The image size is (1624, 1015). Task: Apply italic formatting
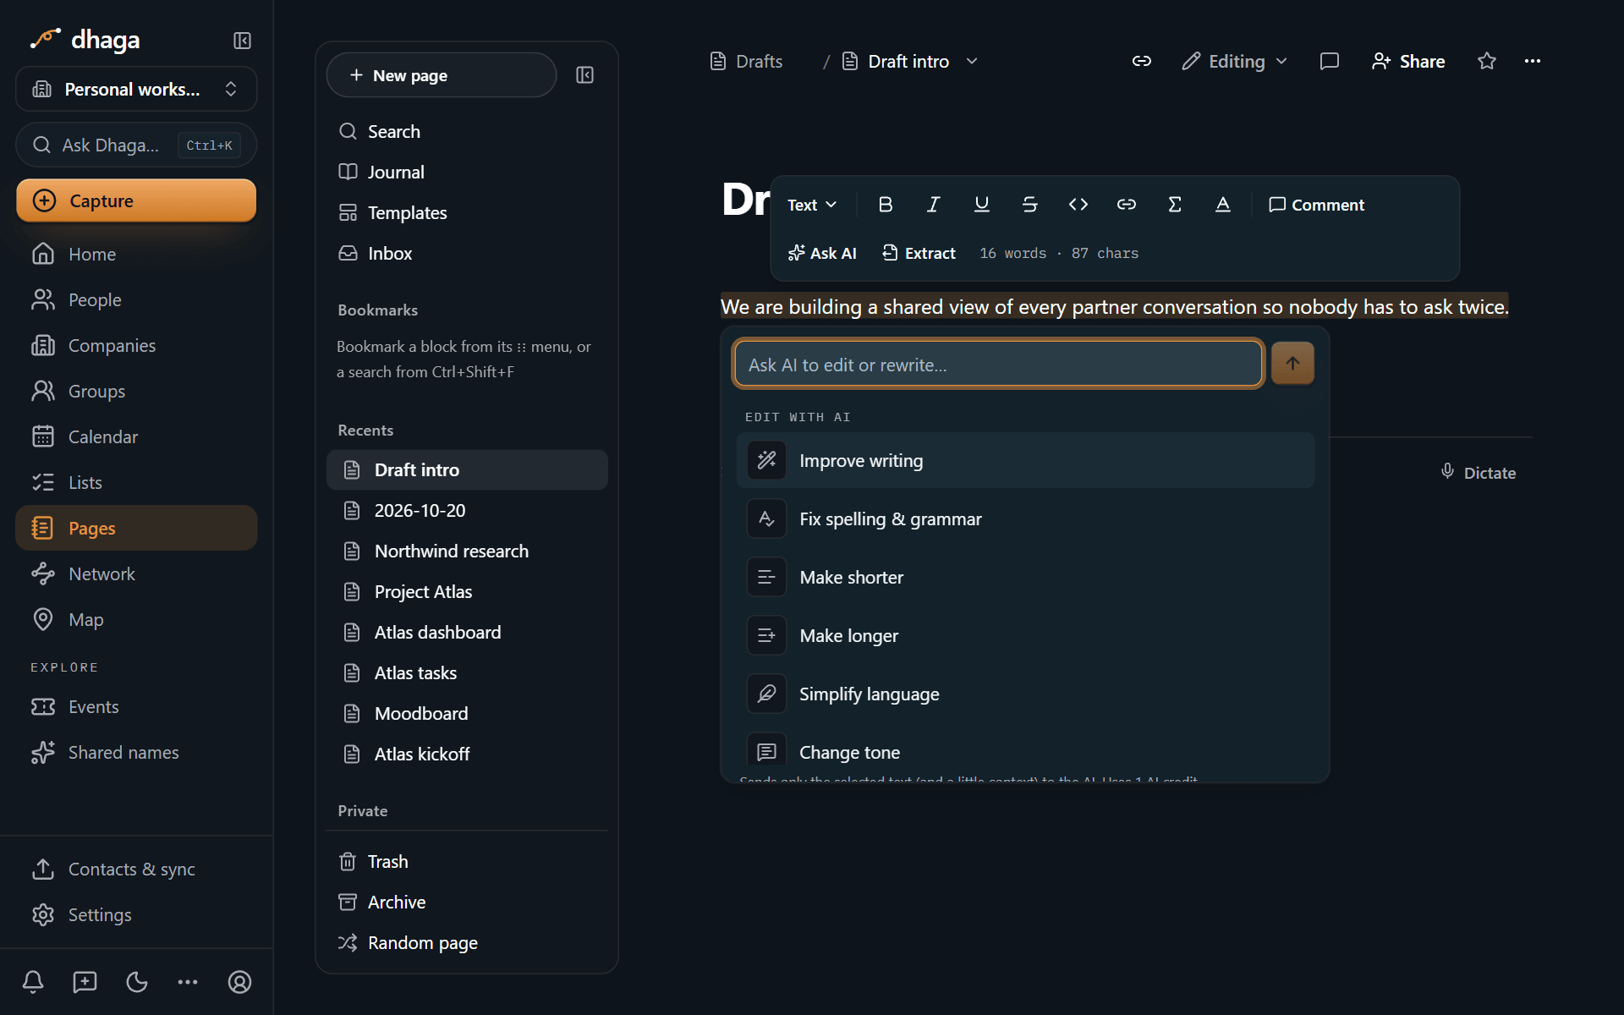(x=933, y=205)
